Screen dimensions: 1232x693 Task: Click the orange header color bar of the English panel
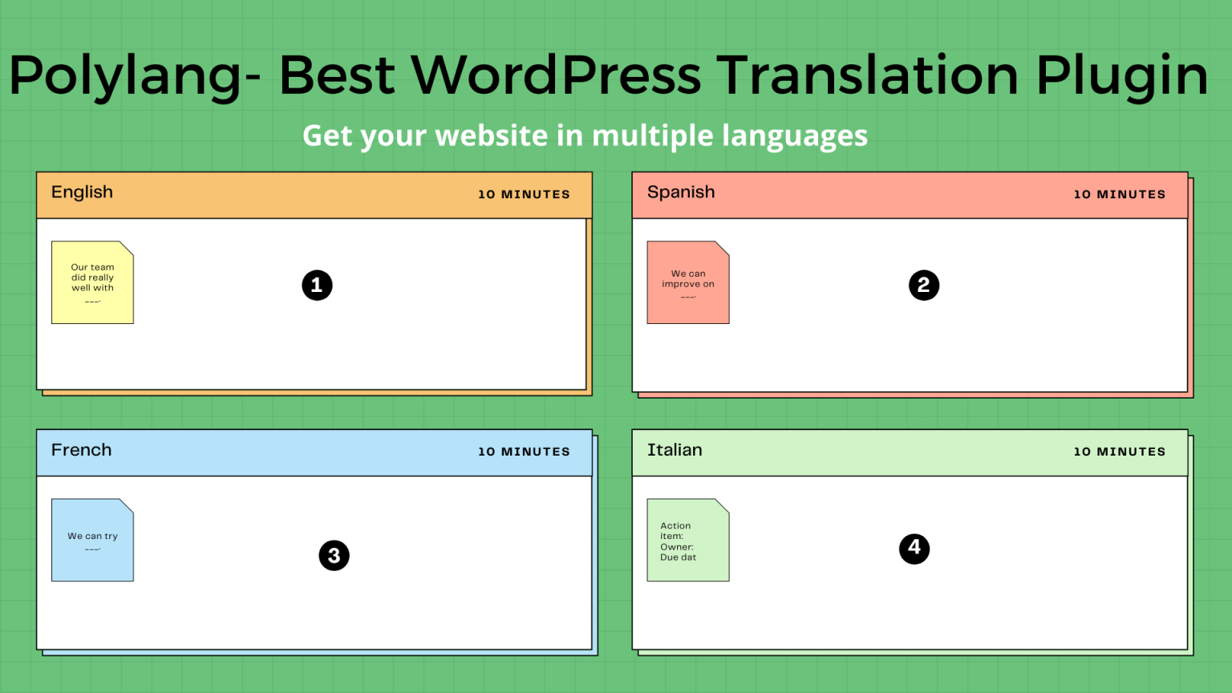click(x=314, y=193)
